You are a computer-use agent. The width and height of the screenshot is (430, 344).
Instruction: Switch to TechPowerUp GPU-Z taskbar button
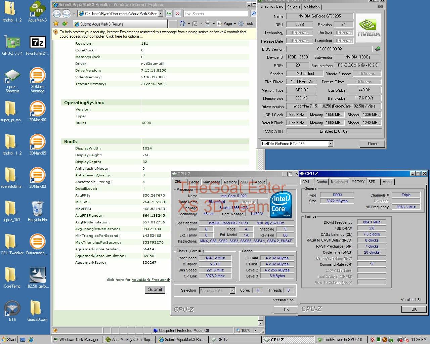pos(341,340)
